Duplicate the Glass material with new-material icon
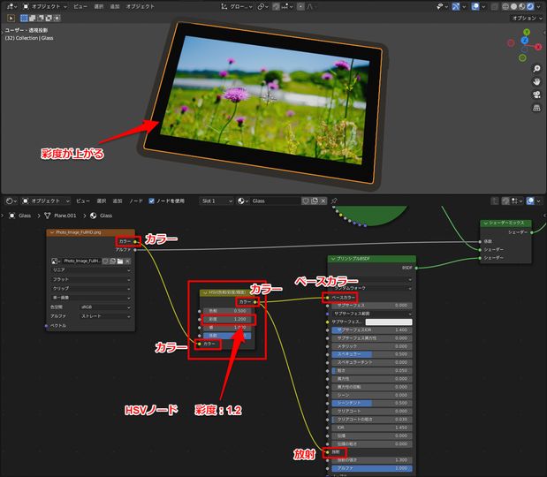Viewport: 547px width, 477px height. tap(315, 201)
